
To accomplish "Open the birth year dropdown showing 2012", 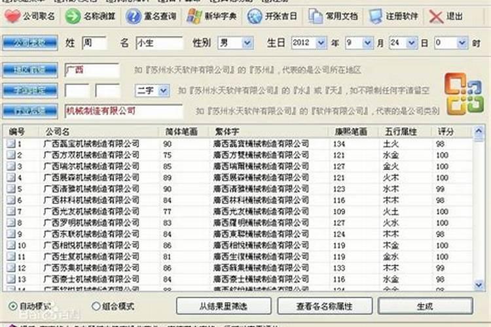I will (308, 43).
